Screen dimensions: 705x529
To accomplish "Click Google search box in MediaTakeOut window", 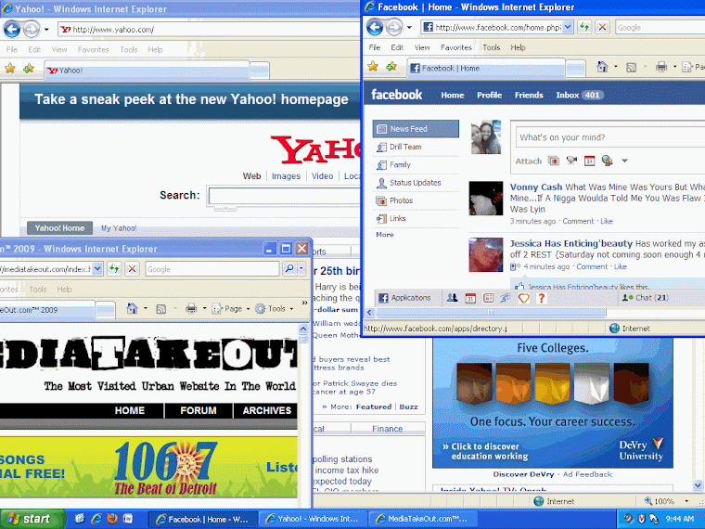I will 212,269.
